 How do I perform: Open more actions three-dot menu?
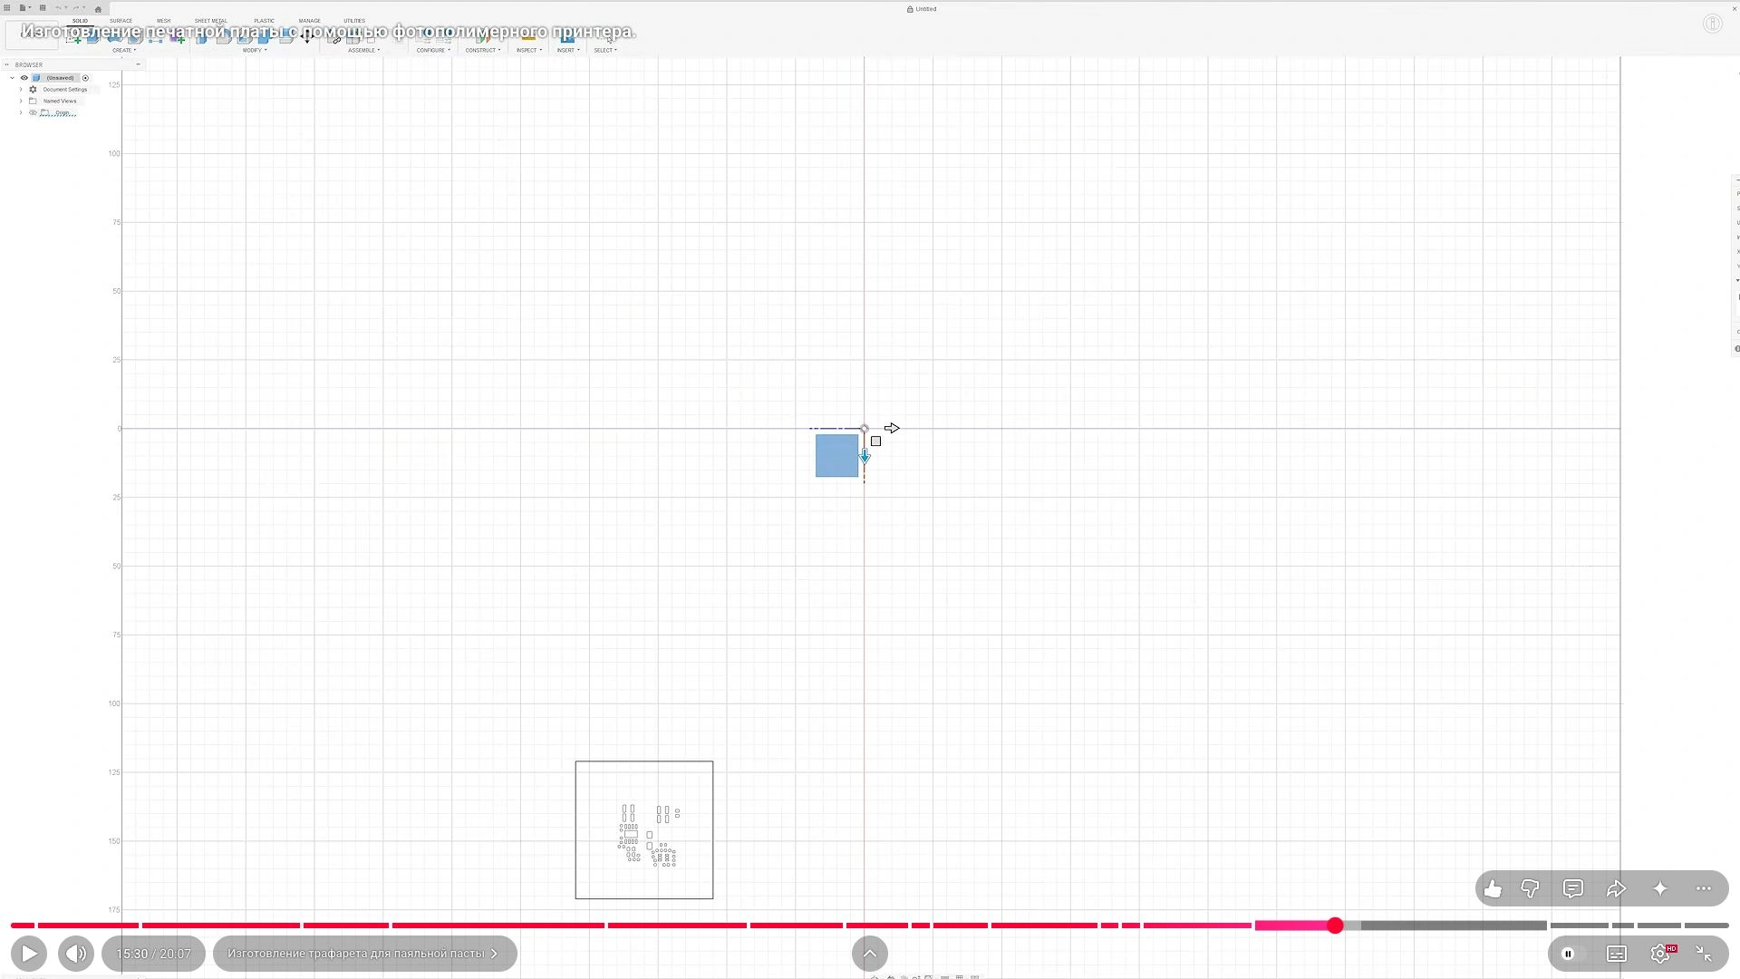(1704, 889)
